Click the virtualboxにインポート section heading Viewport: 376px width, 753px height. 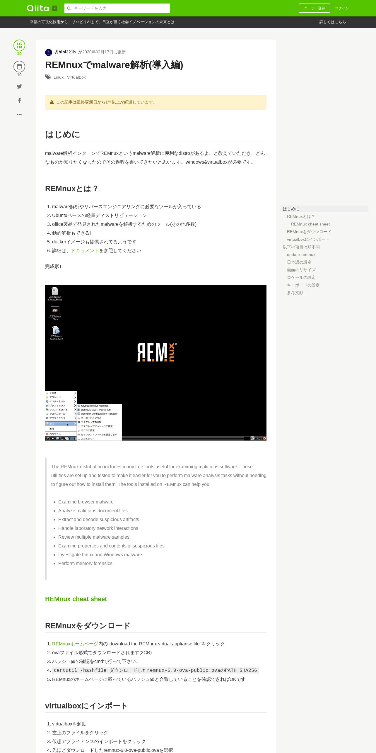point(86,706)
